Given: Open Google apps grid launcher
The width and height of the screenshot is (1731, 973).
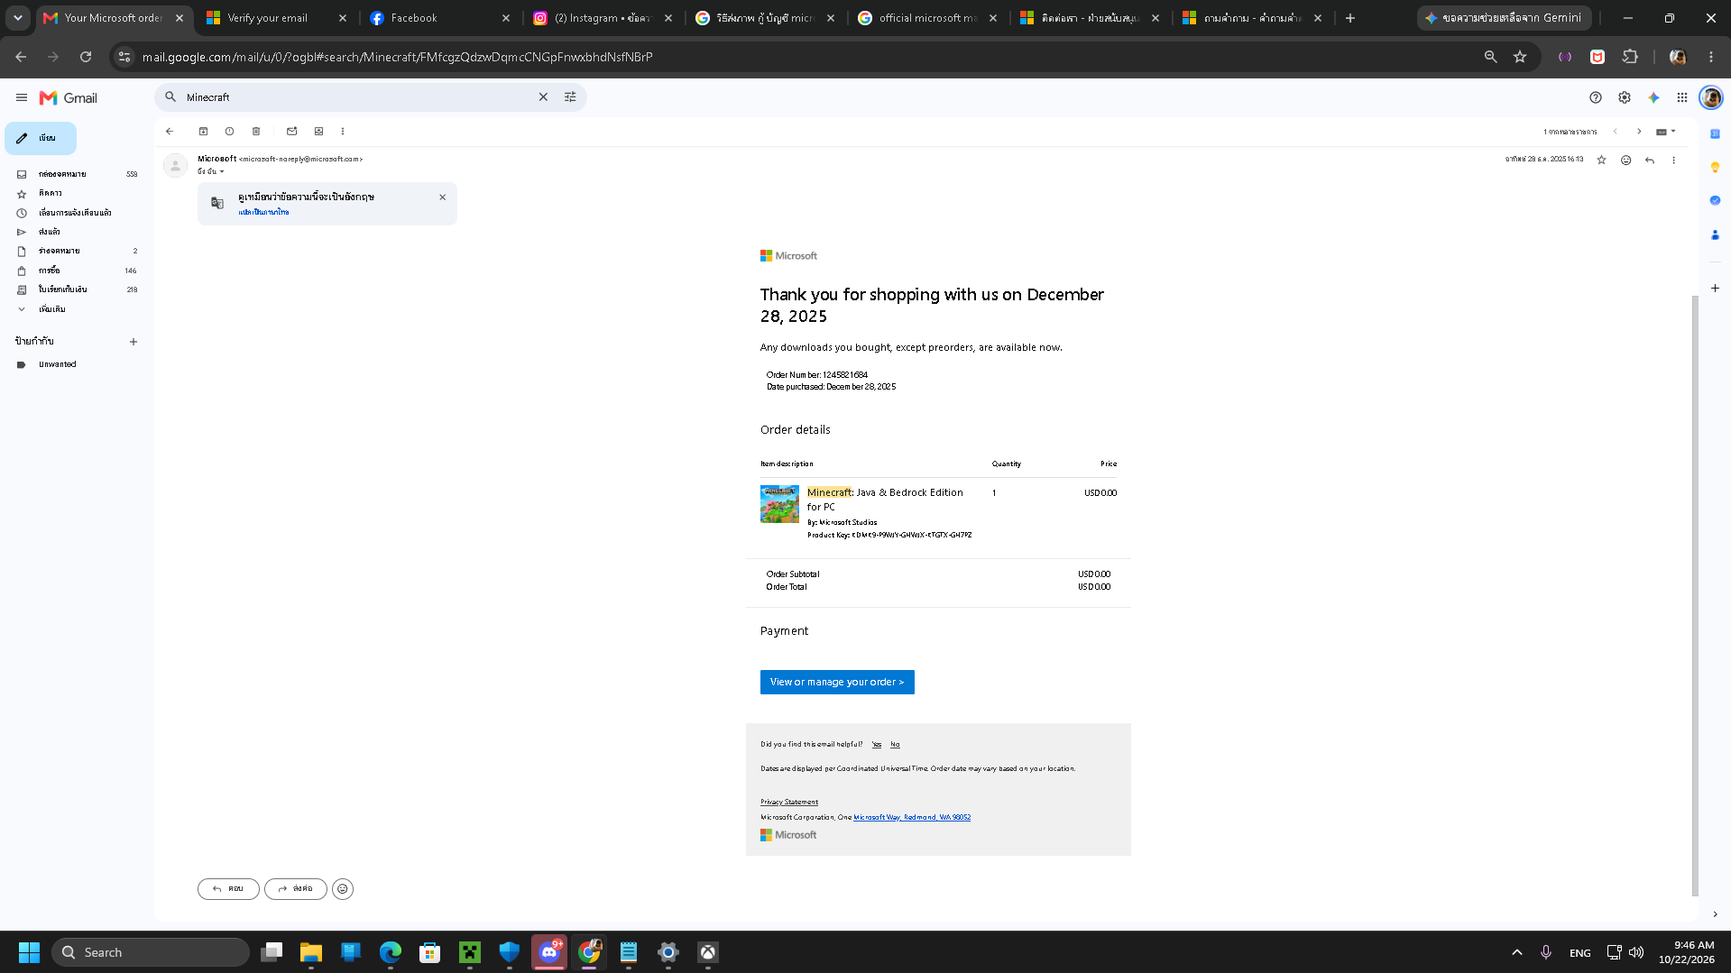Looking at the screenshot, I should (x=1682, y=97).
